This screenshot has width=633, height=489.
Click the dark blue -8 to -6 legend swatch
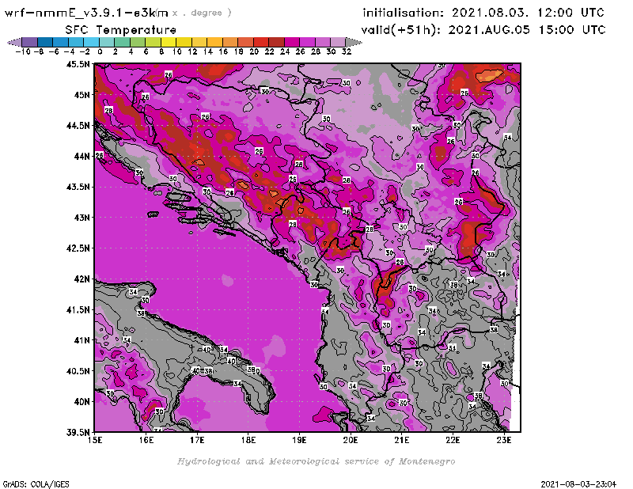45,42
